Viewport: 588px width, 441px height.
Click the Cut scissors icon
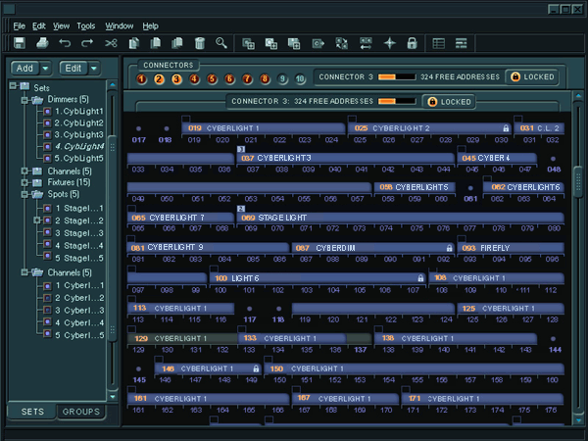(x=112, y=43)
